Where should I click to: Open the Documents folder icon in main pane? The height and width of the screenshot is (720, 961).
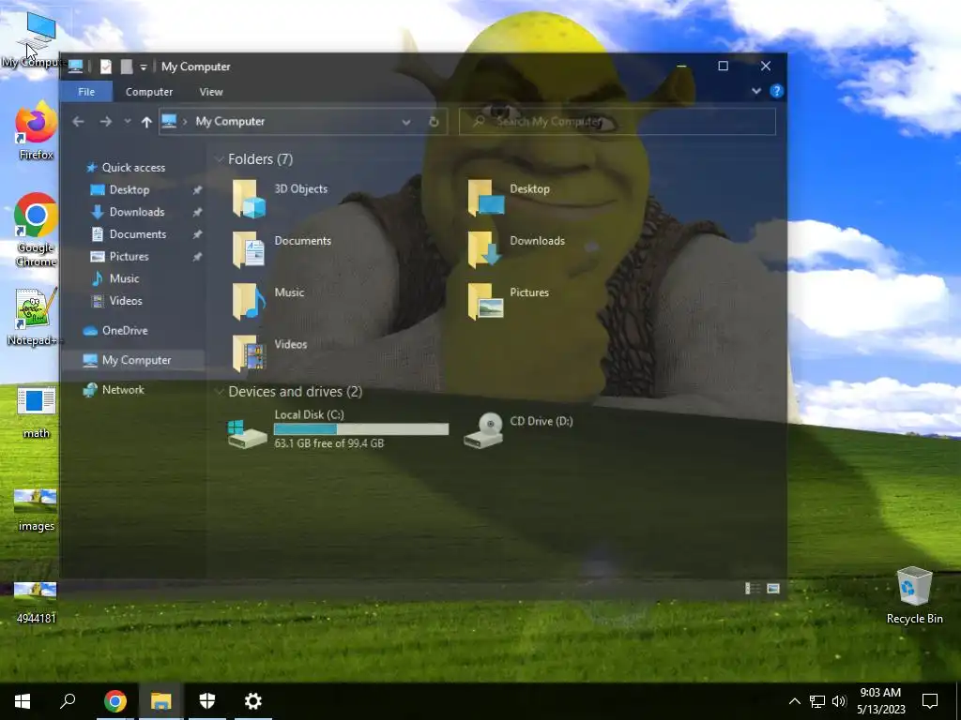(x=248, y=249)
